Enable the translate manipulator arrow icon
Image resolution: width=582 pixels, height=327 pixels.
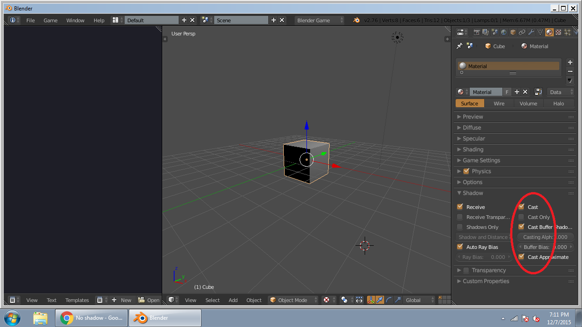(x=380, y=300)
